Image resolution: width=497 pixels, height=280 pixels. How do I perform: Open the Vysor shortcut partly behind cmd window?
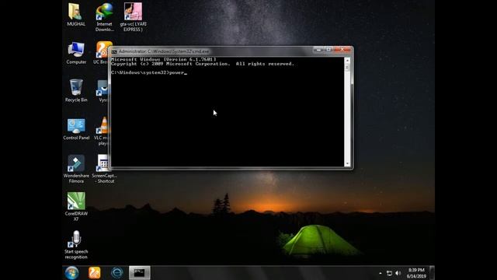coord(103,90)
